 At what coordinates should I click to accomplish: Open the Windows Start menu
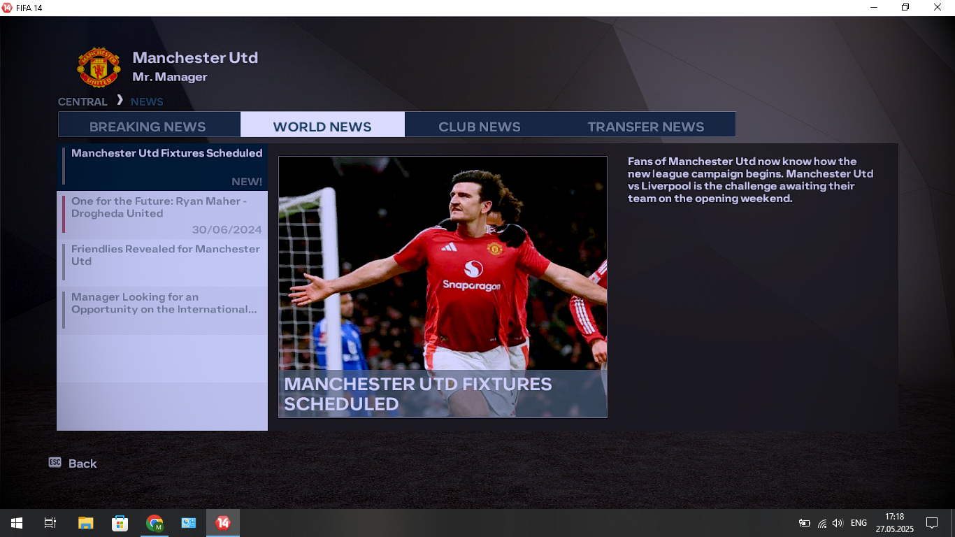(17, 523)
